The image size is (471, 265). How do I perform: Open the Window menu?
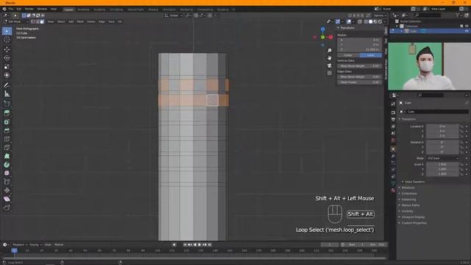[x=42, y=9]
